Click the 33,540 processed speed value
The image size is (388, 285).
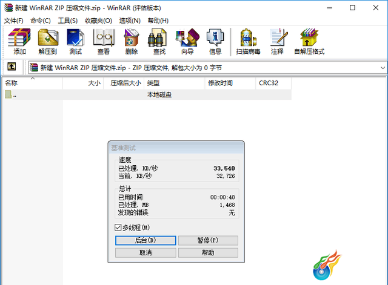pos(224,168)
